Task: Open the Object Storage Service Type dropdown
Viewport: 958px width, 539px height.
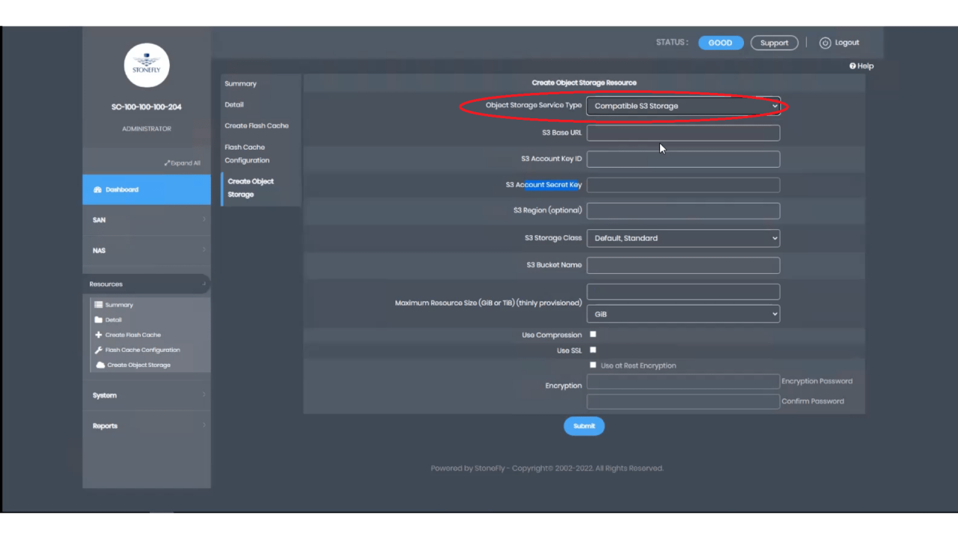Action: tap(683, 106)
